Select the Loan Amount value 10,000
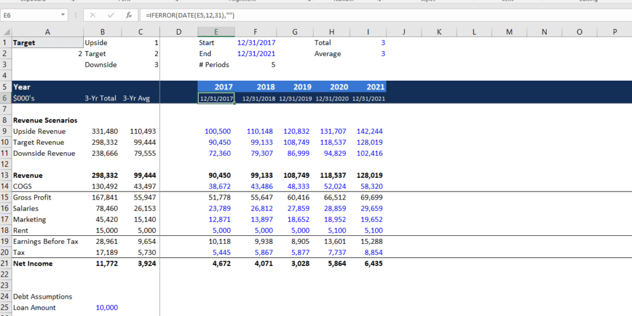The width and height of the screenshot is (632, 316). click(x=107, y=308)
